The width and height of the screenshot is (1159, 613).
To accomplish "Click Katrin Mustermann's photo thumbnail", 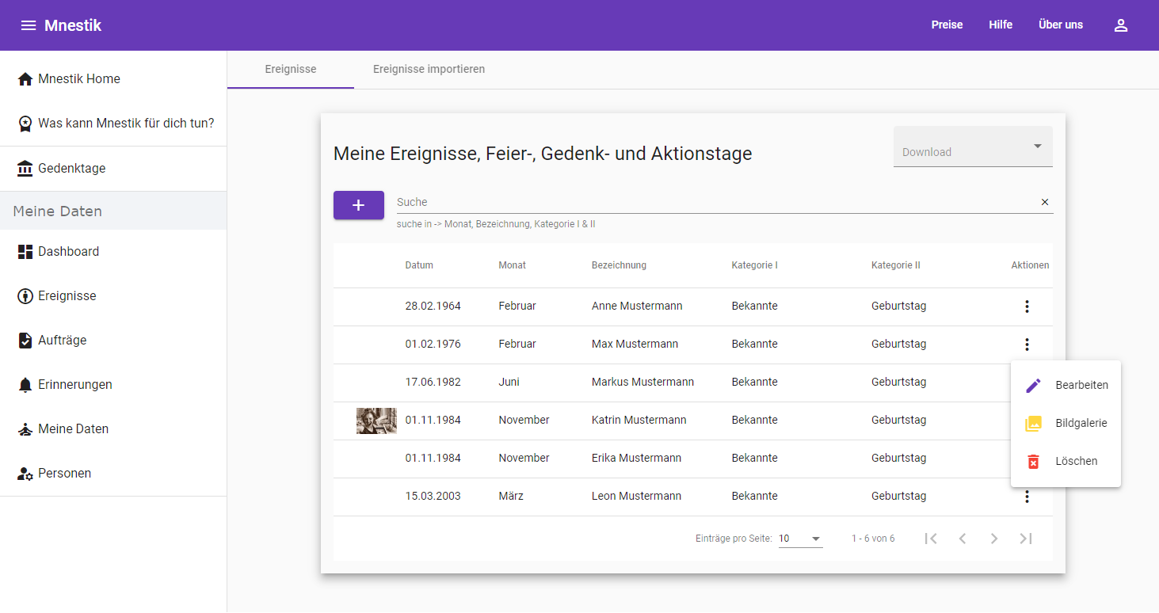I will click(x=376, y=421).
